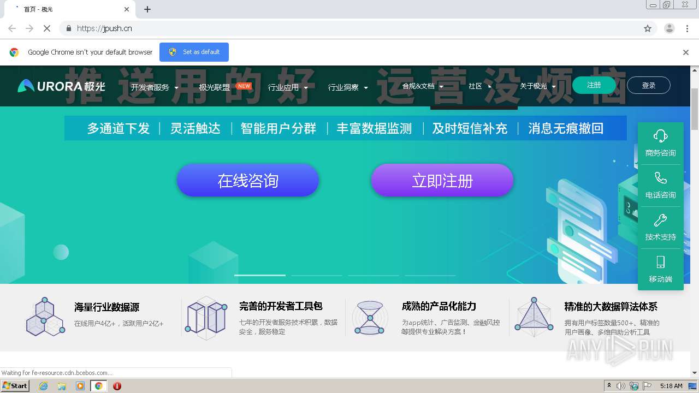This screenshot has height=393, width=699.
Task: Expand the 合规&文档 dropdown menu
Action: coord(423,86)
